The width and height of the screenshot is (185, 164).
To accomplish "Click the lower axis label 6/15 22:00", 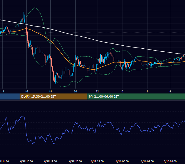I will tap(97, 161).
